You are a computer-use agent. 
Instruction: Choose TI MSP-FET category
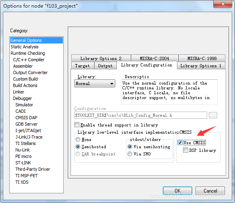(x=27, y=176)
